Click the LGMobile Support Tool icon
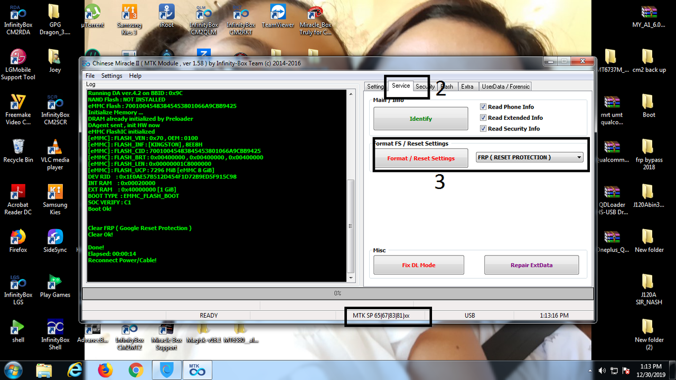 click(x=18, y=65)
